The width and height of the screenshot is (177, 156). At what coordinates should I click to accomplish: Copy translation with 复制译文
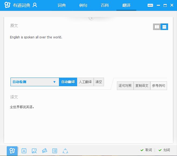click(x=142, y=86)
